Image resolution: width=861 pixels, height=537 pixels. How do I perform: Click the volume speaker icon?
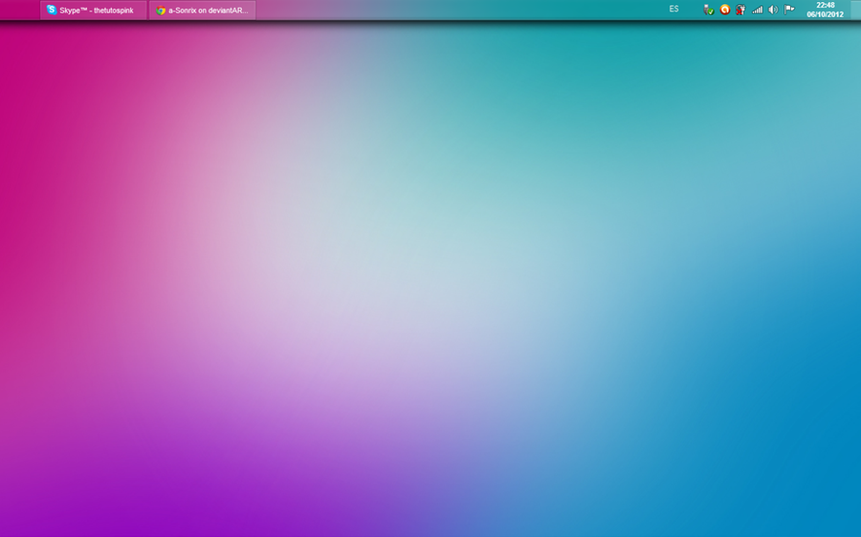coord(773,10)
